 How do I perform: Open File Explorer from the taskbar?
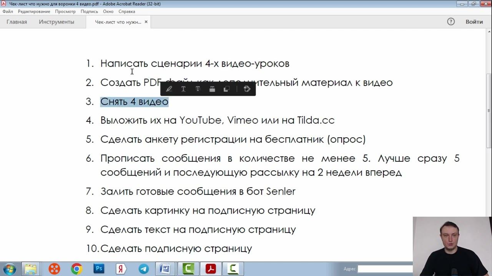pos(30,269)
